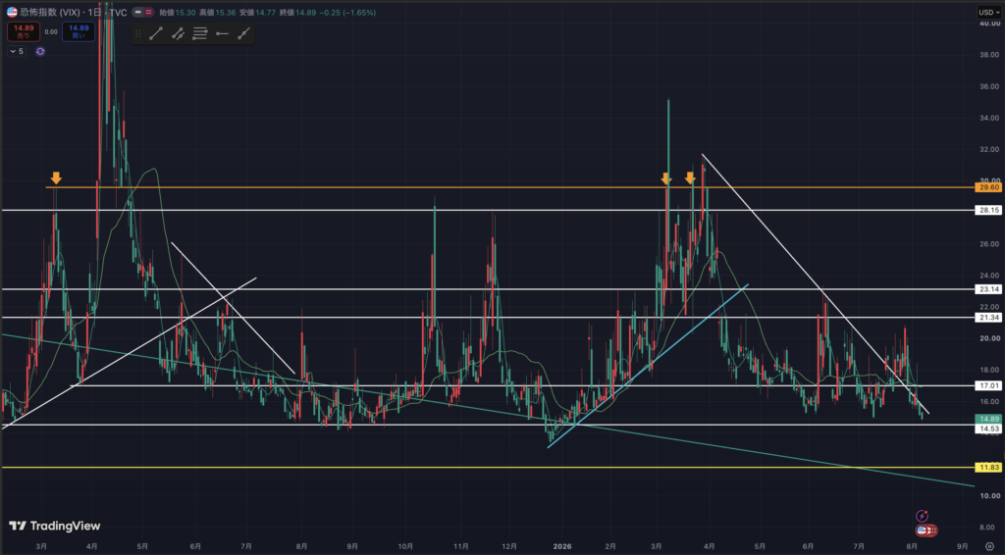Click the blue 14.89 買い buy button

pos(79,31)
